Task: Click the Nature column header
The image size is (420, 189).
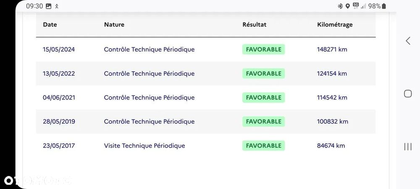Action: coord(114,24)
